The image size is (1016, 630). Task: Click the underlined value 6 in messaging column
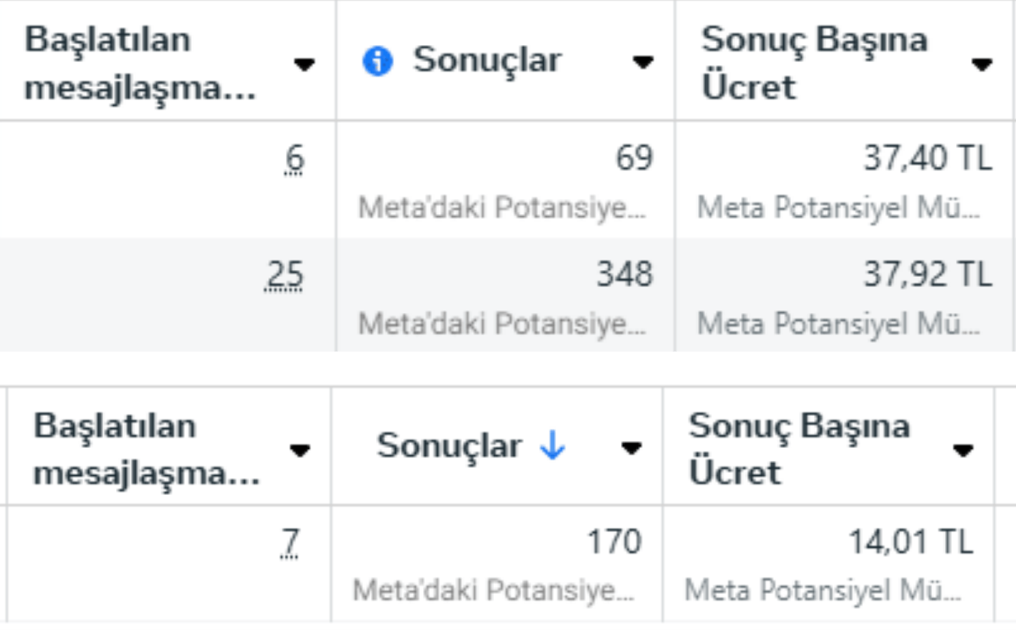[x=294, y=160]
